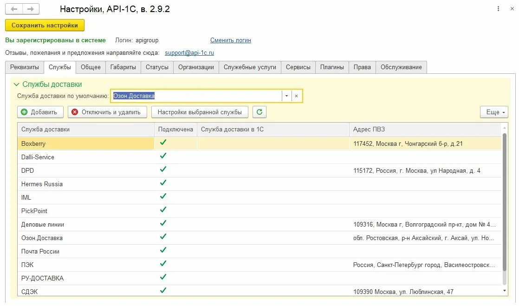Open the Сервисы tab
The image size is (519, 306).
click(x=298, y=67)
